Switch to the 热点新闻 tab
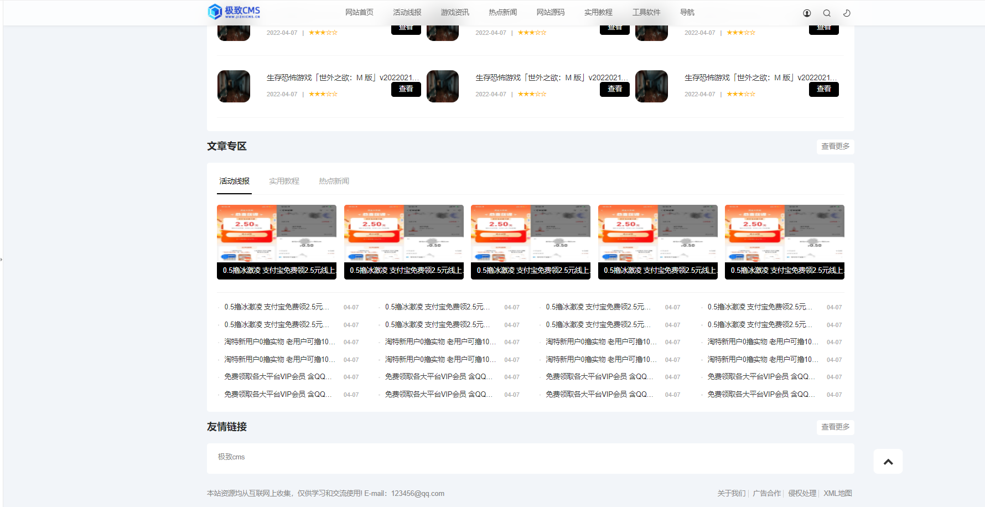985x507 pixels. tap(333, 180)
